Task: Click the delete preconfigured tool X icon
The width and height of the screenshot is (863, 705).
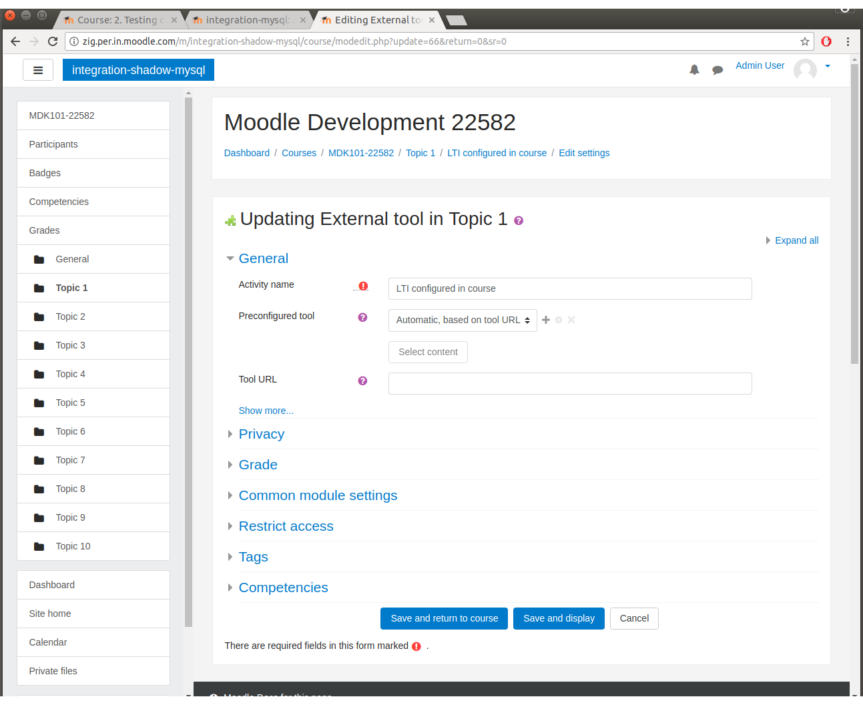Action: click(x=571, y=320)
